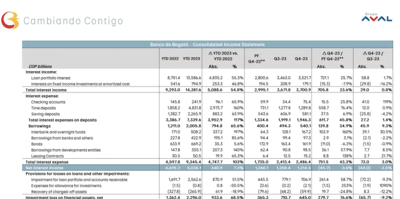Click 'Provisions for losses on loans and other impairments:'

pos(78,174)
